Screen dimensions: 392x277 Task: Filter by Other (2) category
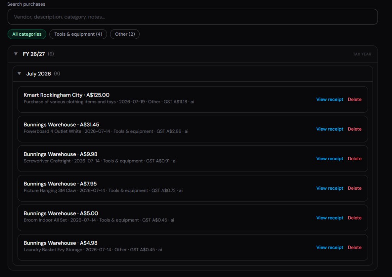click(125, 34)
